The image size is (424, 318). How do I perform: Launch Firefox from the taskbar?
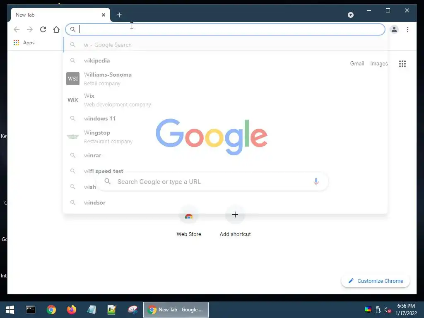(71, 310)
